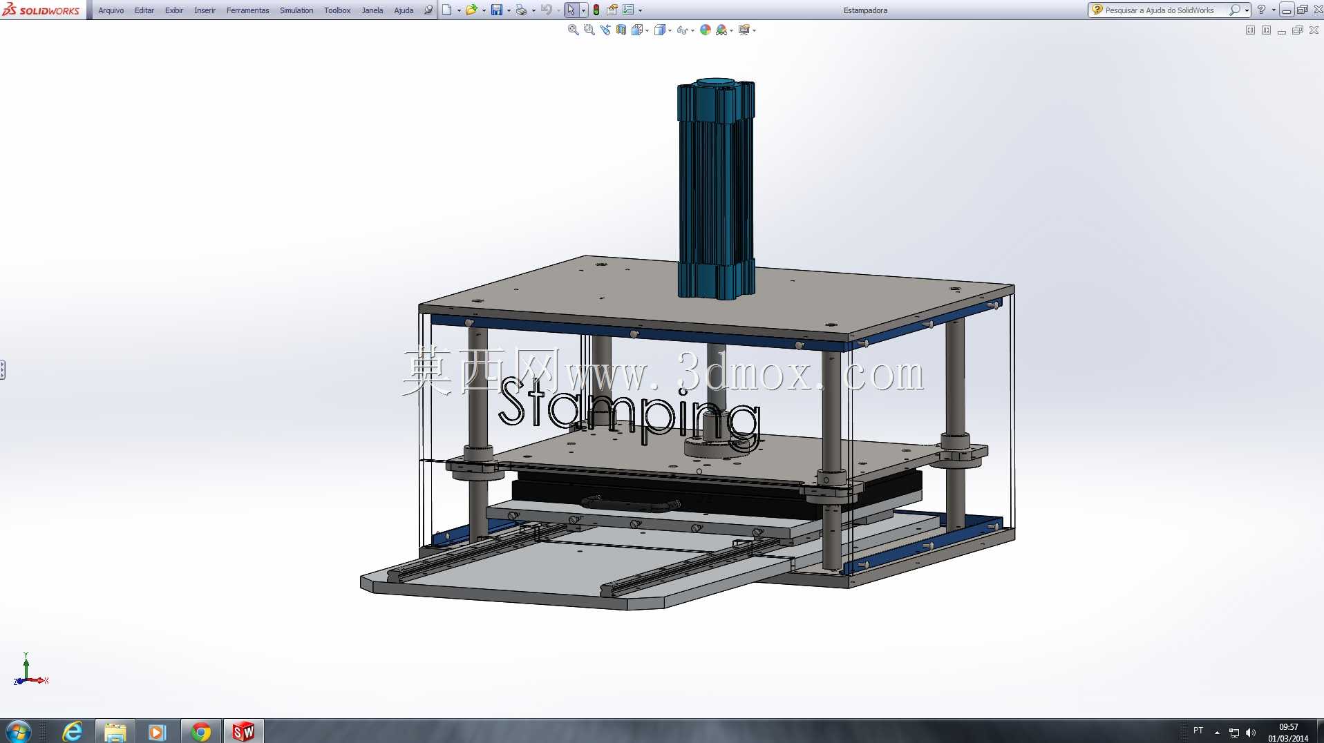
Task: Click the tile left panel icon
Action: [x=1250, y=30]
